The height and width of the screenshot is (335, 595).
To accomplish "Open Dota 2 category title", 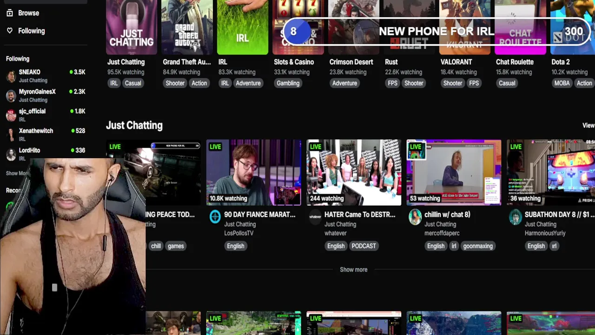I will pos(561,62).
